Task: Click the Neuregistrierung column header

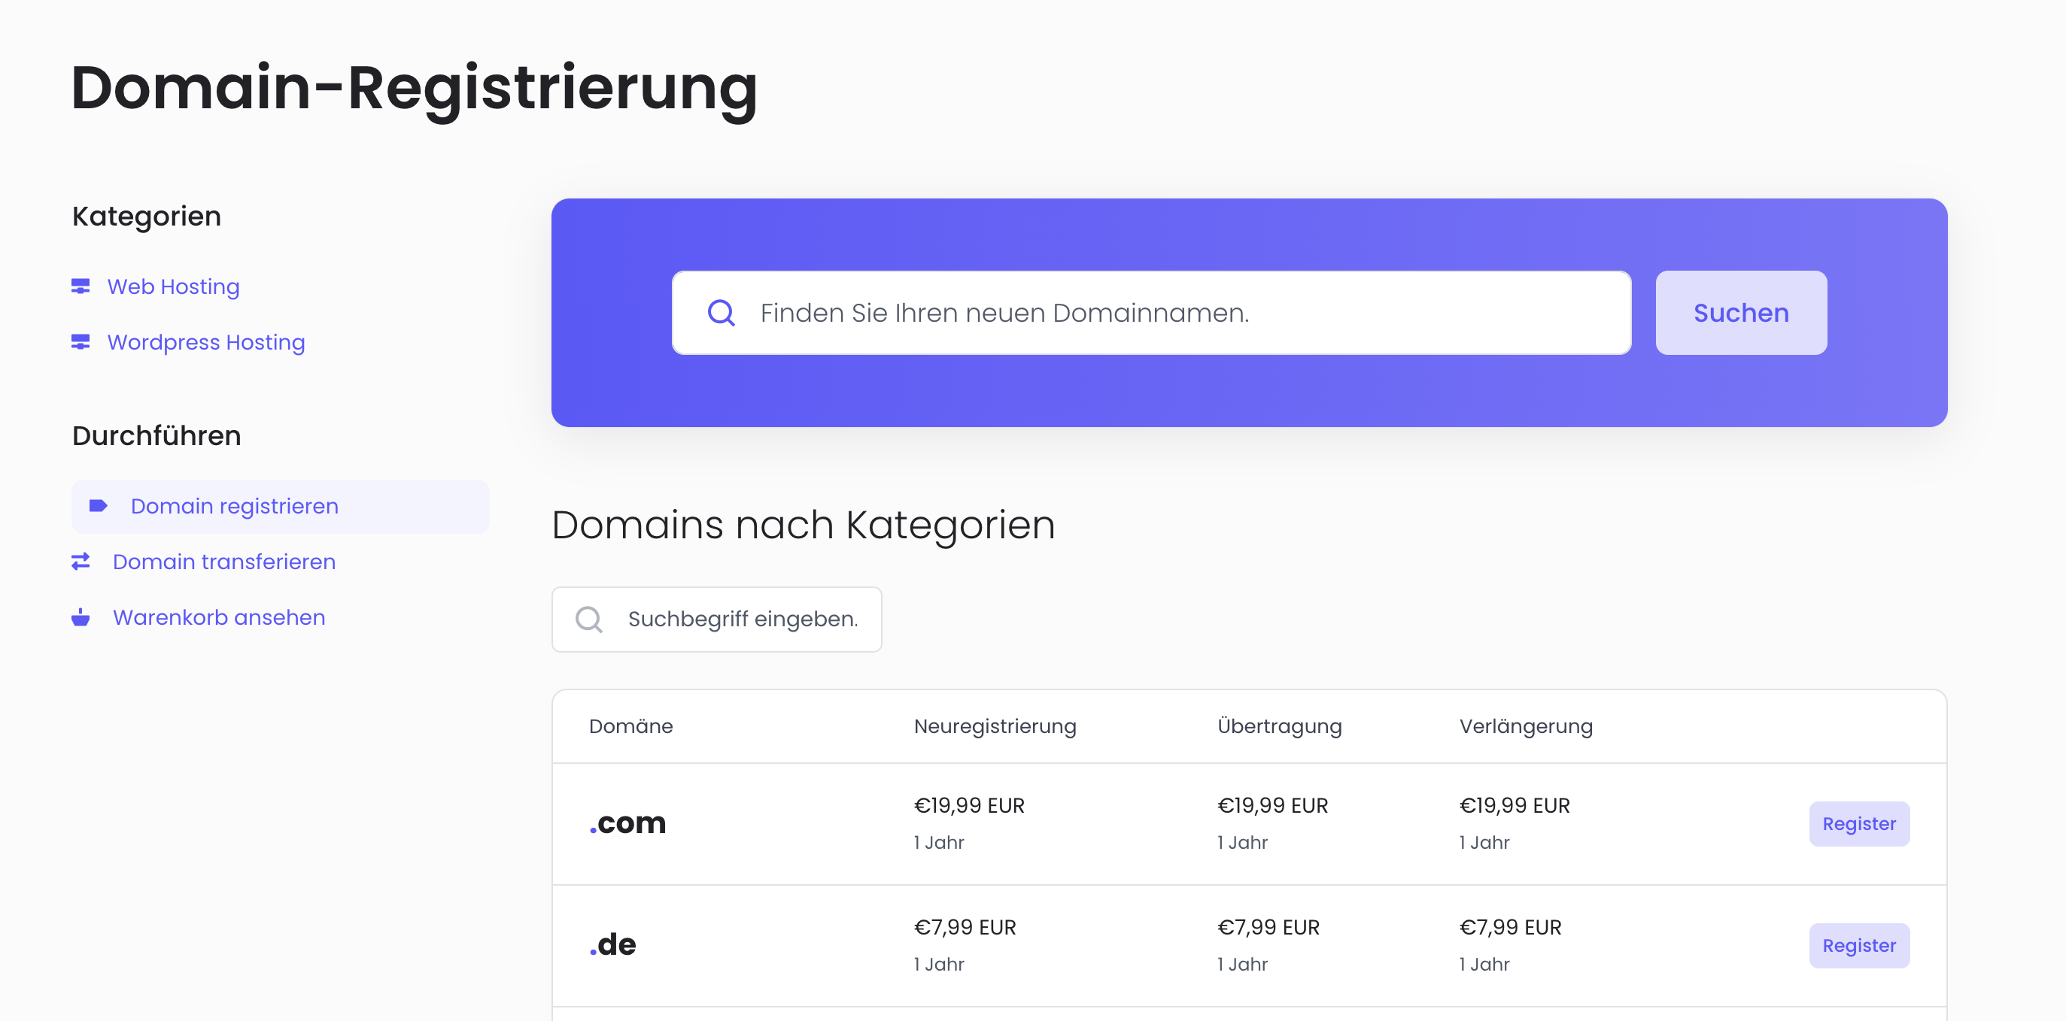Action: coord(995,726)
